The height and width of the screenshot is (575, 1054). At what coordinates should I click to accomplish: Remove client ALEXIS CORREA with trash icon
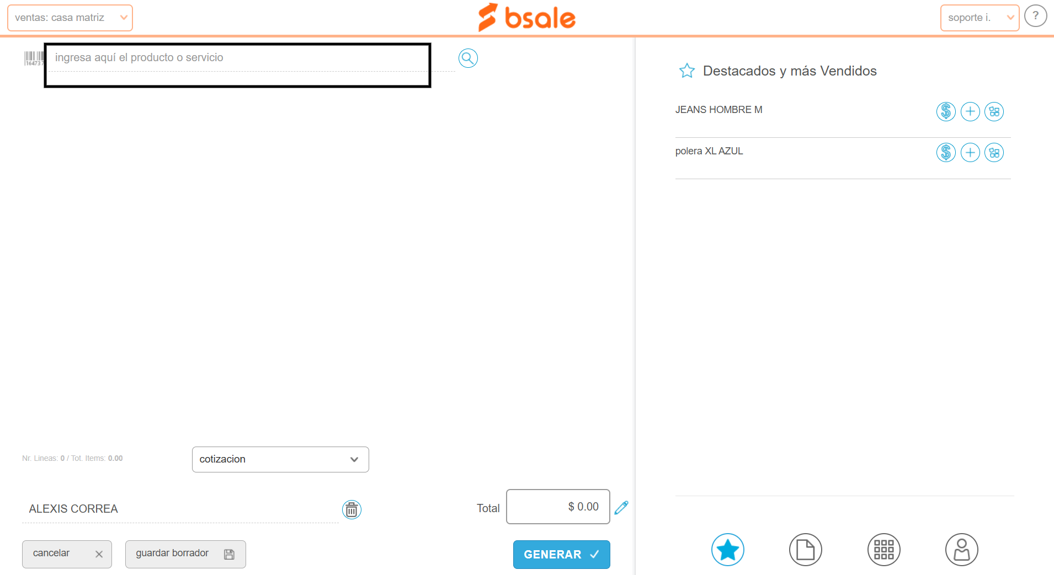pyautogui.click(x=352, y=509)
